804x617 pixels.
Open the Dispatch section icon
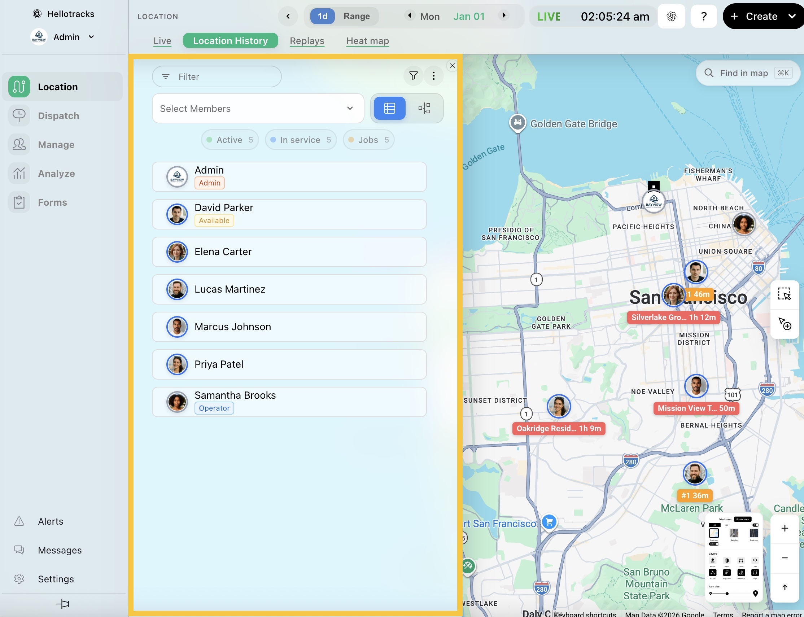(19, 116)
